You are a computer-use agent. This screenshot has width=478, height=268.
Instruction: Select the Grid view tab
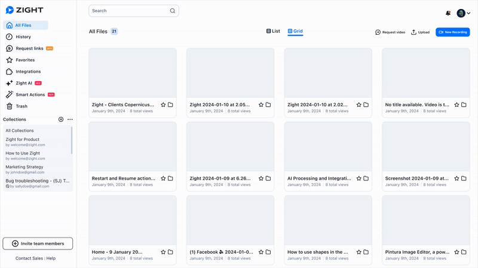pos(295,31)
